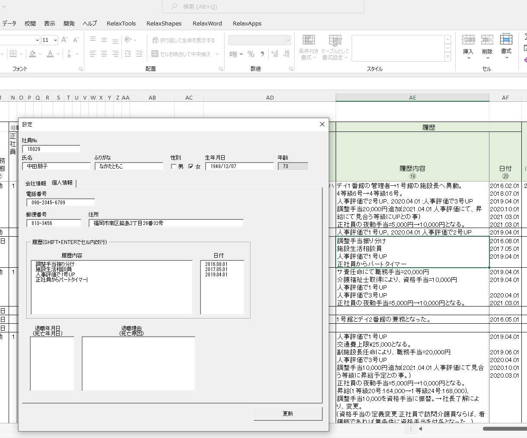Select column AE header
527x438 pixels.
(x=413, y=98)
